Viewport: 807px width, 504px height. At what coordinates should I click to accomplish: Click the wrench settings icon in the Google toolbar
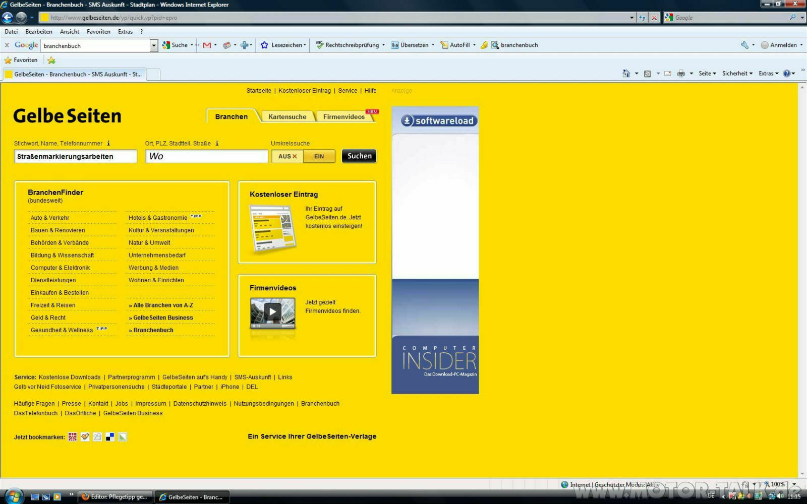pyautogui.click(x=744, y=45)
